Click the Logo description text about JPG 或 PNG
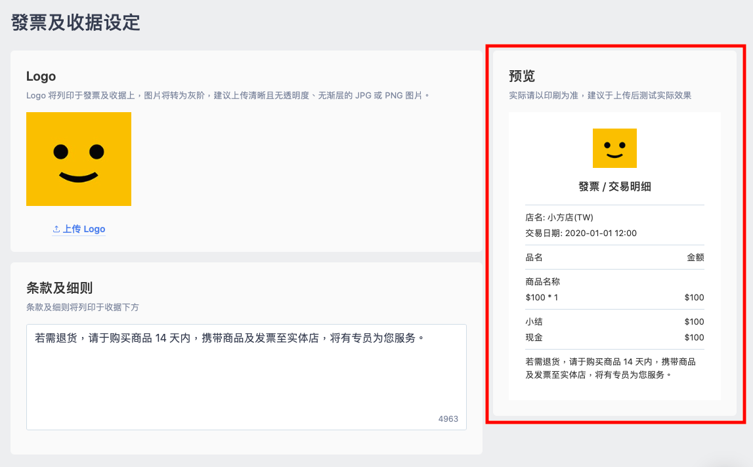 pyautogui.click(x=228, y=96)
